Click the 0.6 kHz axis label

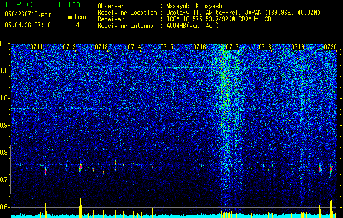pyautogui.click(x=4, y=207)
